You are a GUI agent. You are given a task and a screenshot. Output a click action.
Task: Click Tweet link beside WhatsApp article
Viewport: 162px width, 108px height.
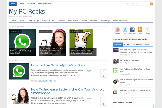[89, 71]
